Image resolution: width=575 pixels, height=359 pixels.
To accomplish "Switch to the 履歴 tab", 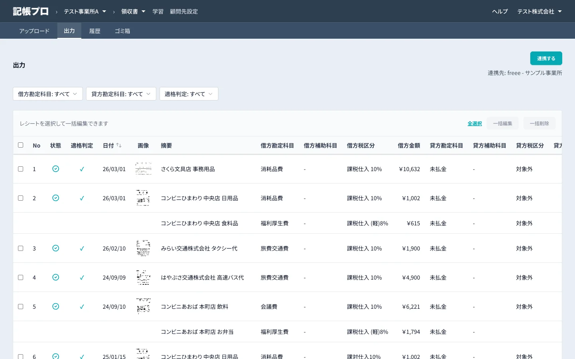I will (95, 31).
